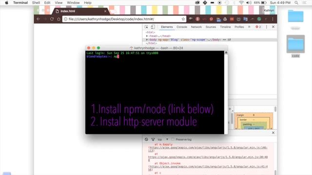Screen dimensions: 312x175
Task: Expand the body ng-app element node
Action: tap(147, 40)
